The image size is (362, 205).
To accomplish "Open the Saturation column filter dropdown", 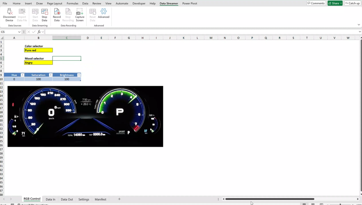I will (x=51, y=75).
